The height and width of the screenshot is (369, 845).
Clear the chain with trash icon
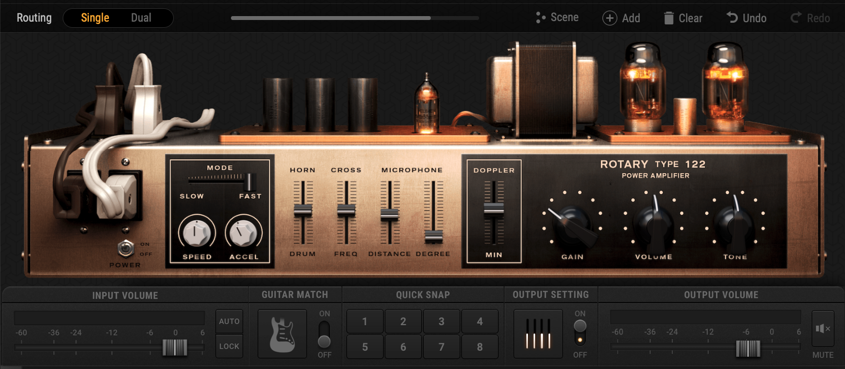click(668, 18)
